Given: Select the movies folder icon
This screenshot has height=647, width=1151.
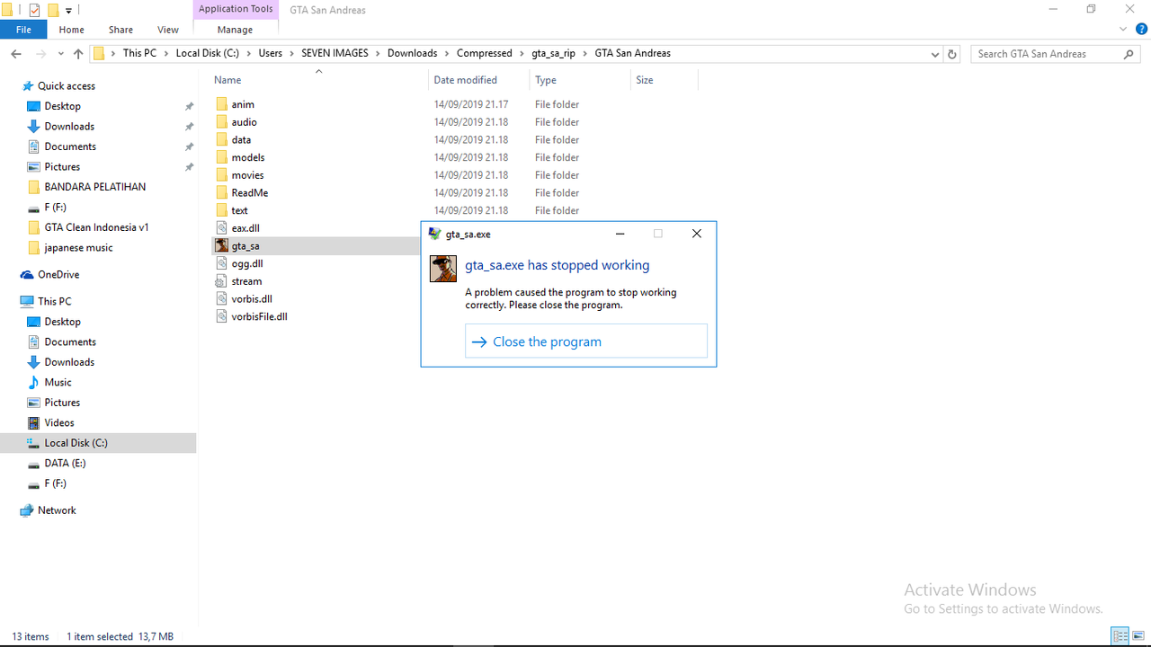Looking at the screenshot, I should (x=222, y=175).
